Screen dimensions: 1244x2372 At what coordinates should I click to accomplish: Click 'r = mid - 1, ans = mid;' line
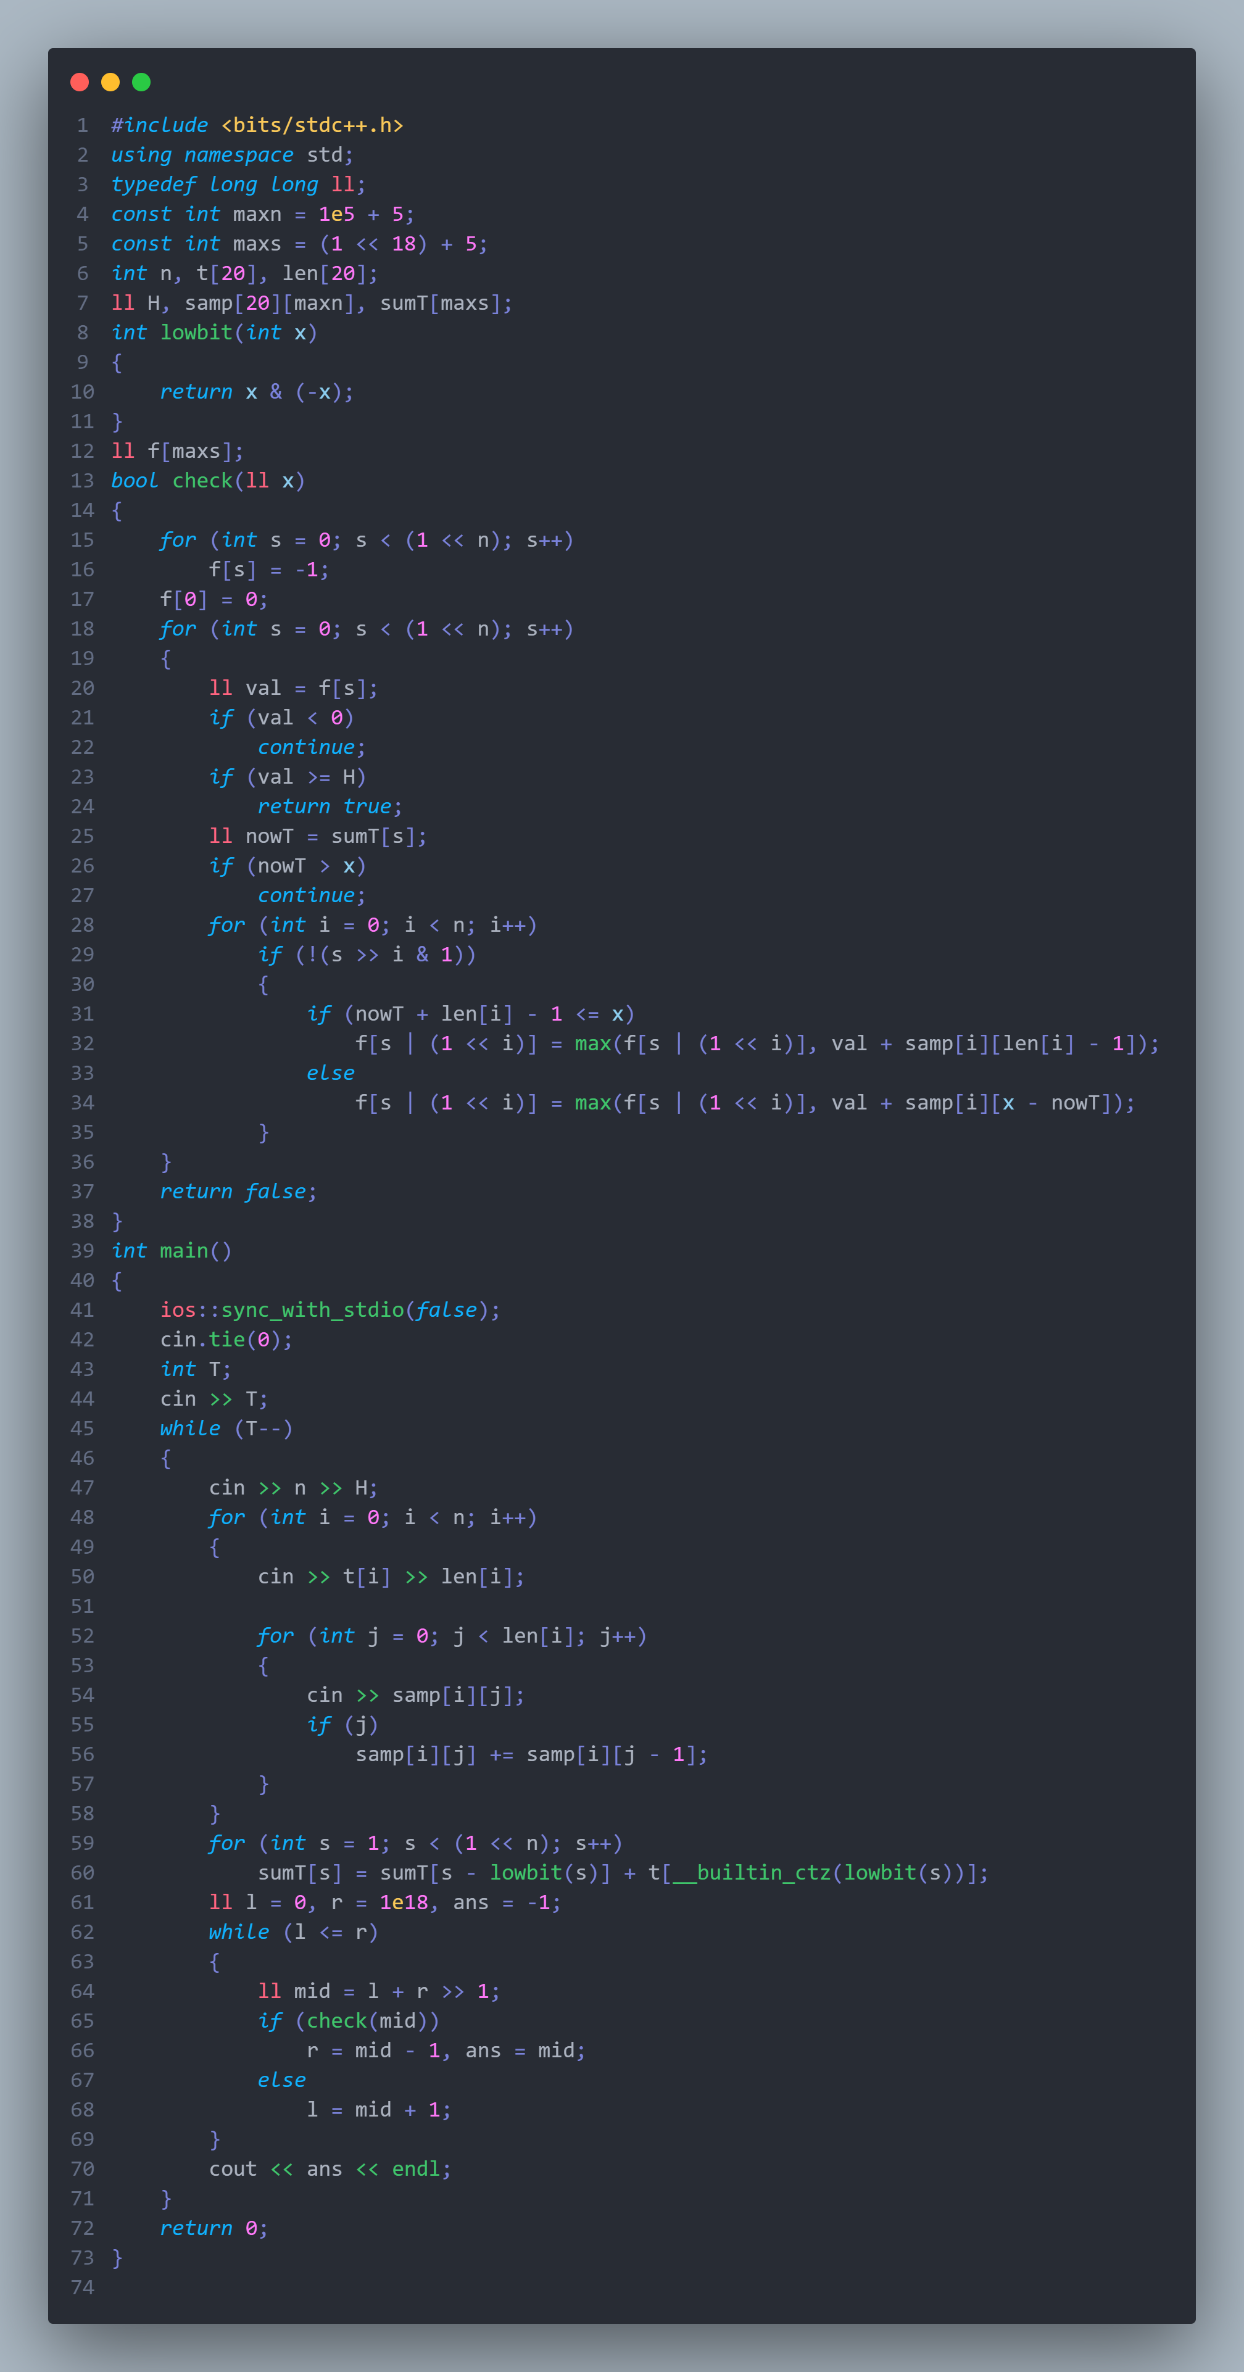[x=446, y=2051]
